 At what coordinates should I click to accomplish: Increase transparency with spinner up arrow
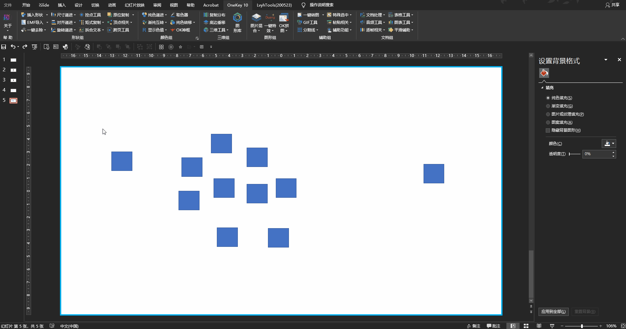[613, 152]
